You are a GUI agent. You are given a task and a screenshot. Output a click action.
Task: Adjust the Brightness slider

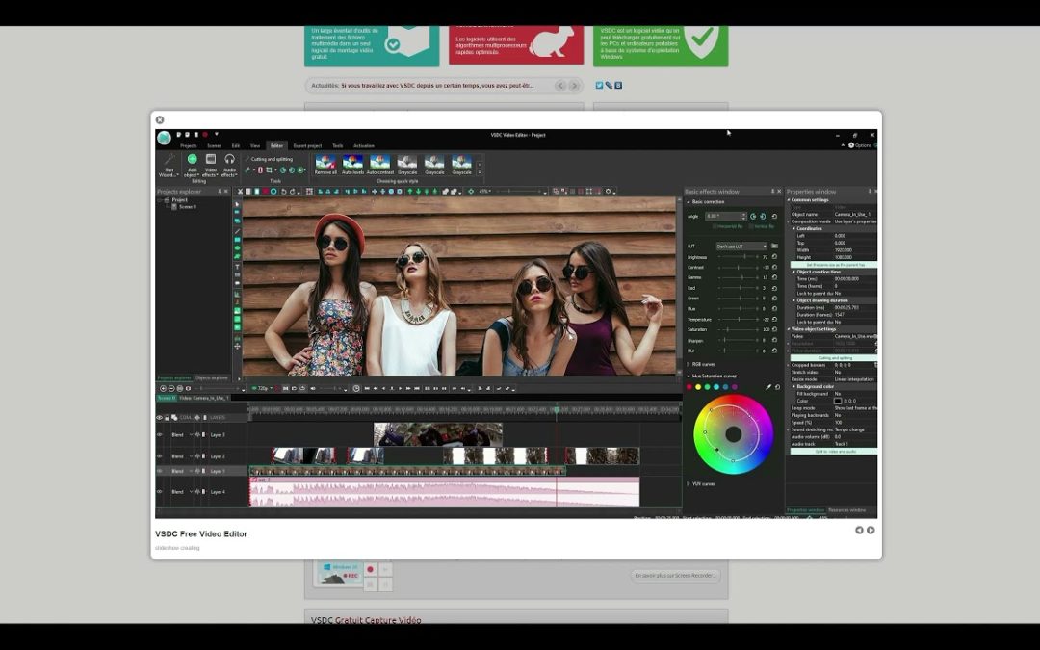tap(739, 257)
